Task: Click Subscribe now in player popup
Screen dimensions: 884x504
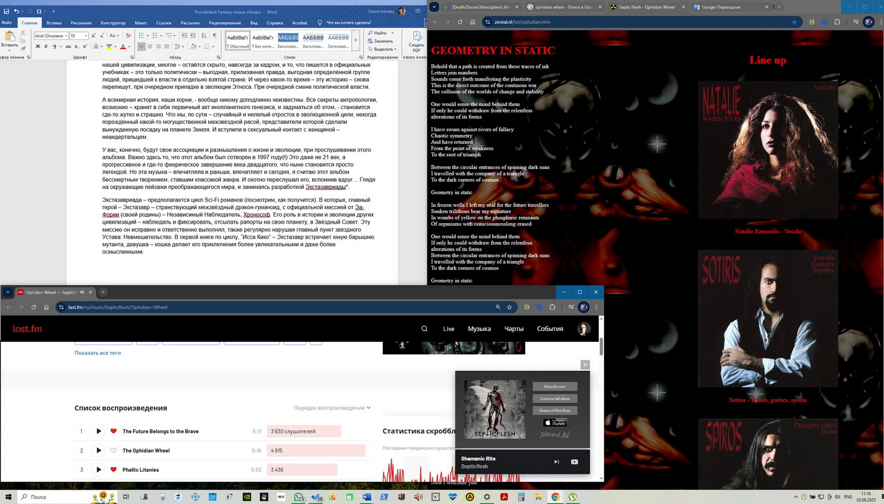Action: (x=555, y=386)
